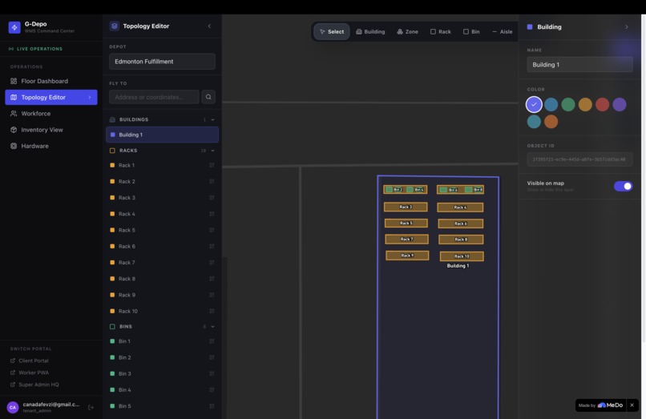This screenshot has height=419, width=646.
Task: Focus the Address or coordinates field
Action: click(x=154, y=97)
